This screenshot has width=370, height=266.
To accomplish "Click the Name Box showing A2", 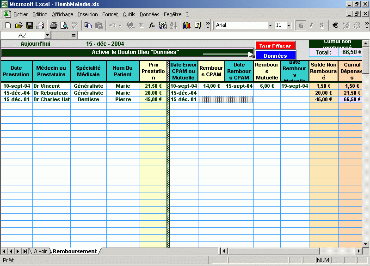I will tap(22, 36).
